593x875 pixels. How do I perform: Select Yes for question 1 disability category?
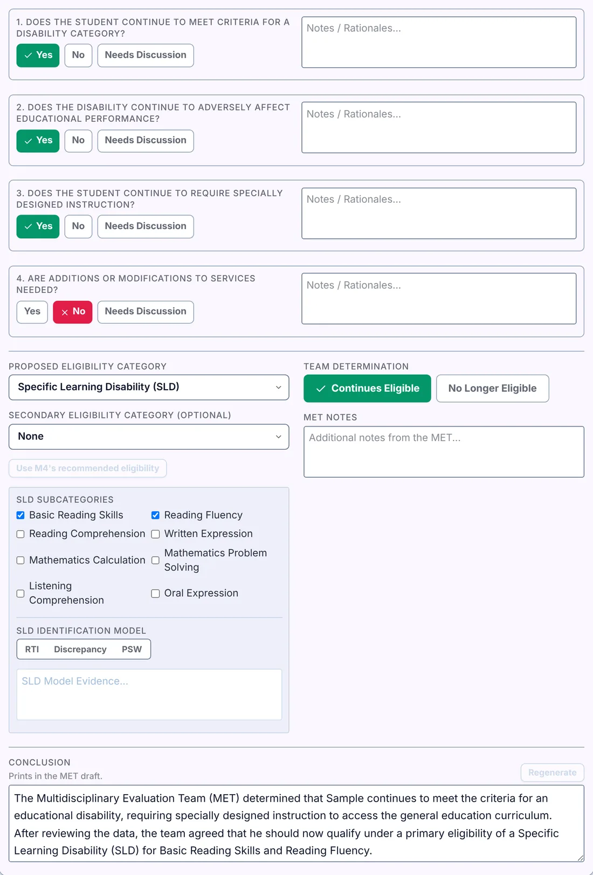(x=38, y=56)
